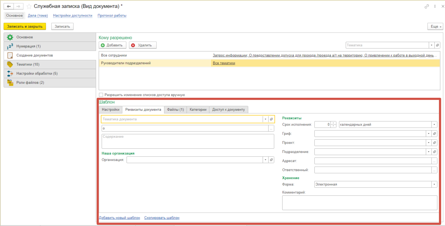The image size is (445, 226).
Task: Expand the Тематика документа dropdown
Action: 265,119
